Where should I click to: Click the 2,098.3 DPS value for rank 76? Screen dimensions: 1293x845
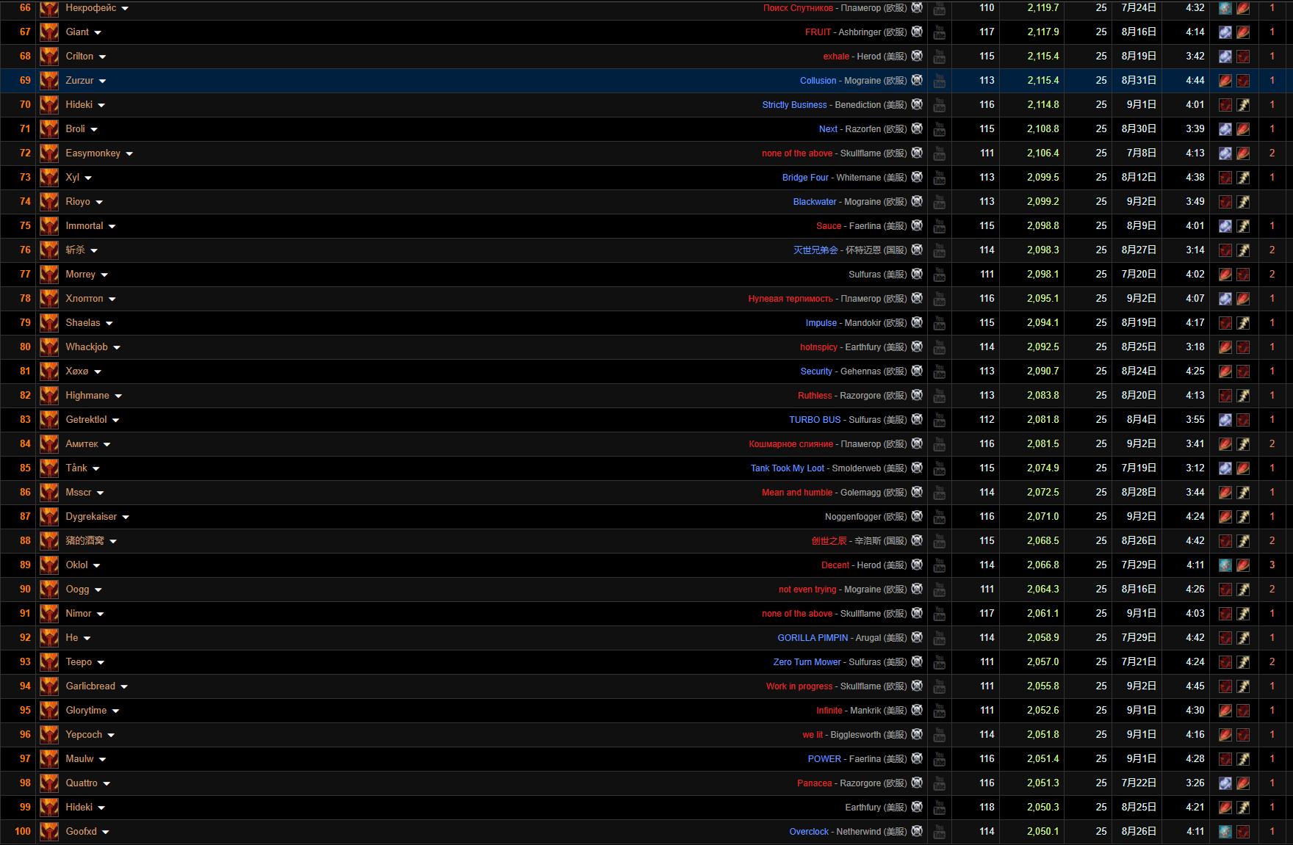coord(1042,250)
